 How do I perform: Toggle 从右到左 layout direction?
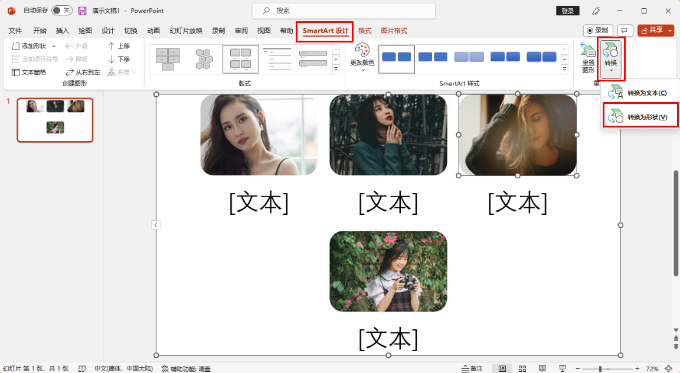pos(83,72)
